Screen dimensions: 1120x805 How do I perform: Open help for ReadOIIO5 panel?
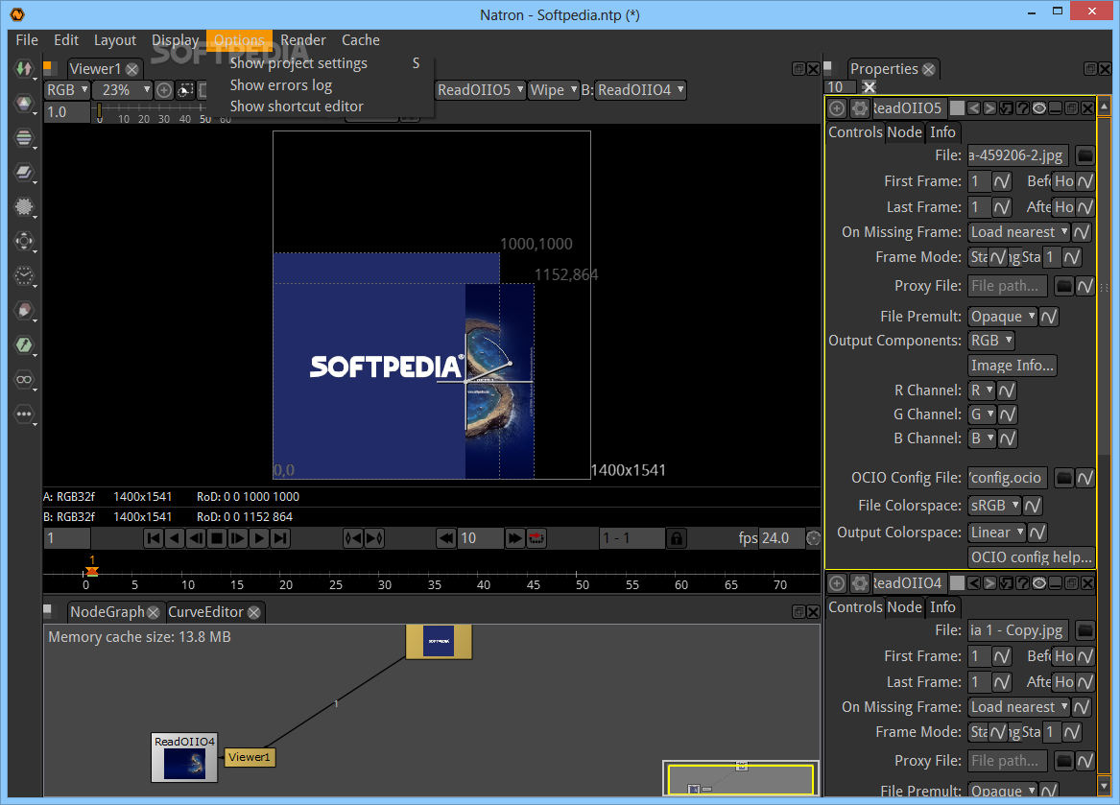tap(1022, 108)
